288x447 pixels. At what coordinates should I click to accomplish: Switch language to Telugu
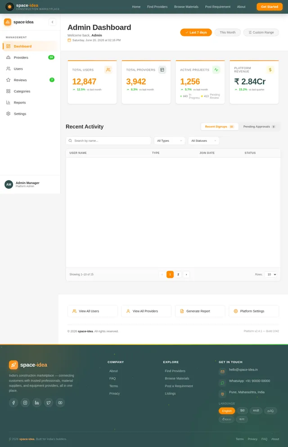(x=227, y=420)
